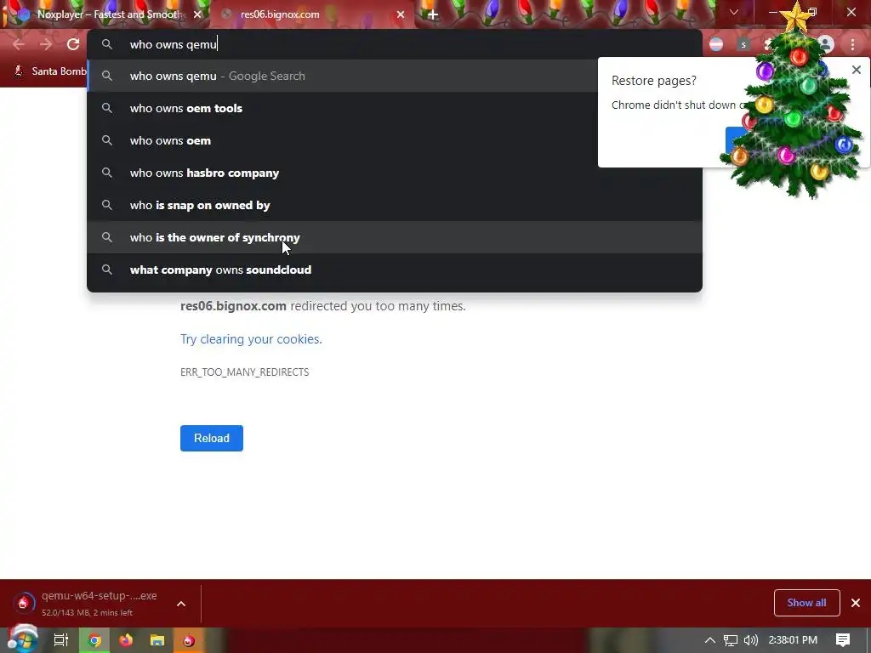
Task: Close the Noxplayer tab
Action: point(197,14)
